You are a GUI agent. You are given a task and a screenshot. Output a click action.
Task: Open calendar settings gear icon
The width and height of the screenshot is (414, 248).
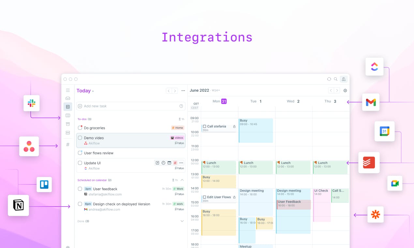tap(345, 91)
